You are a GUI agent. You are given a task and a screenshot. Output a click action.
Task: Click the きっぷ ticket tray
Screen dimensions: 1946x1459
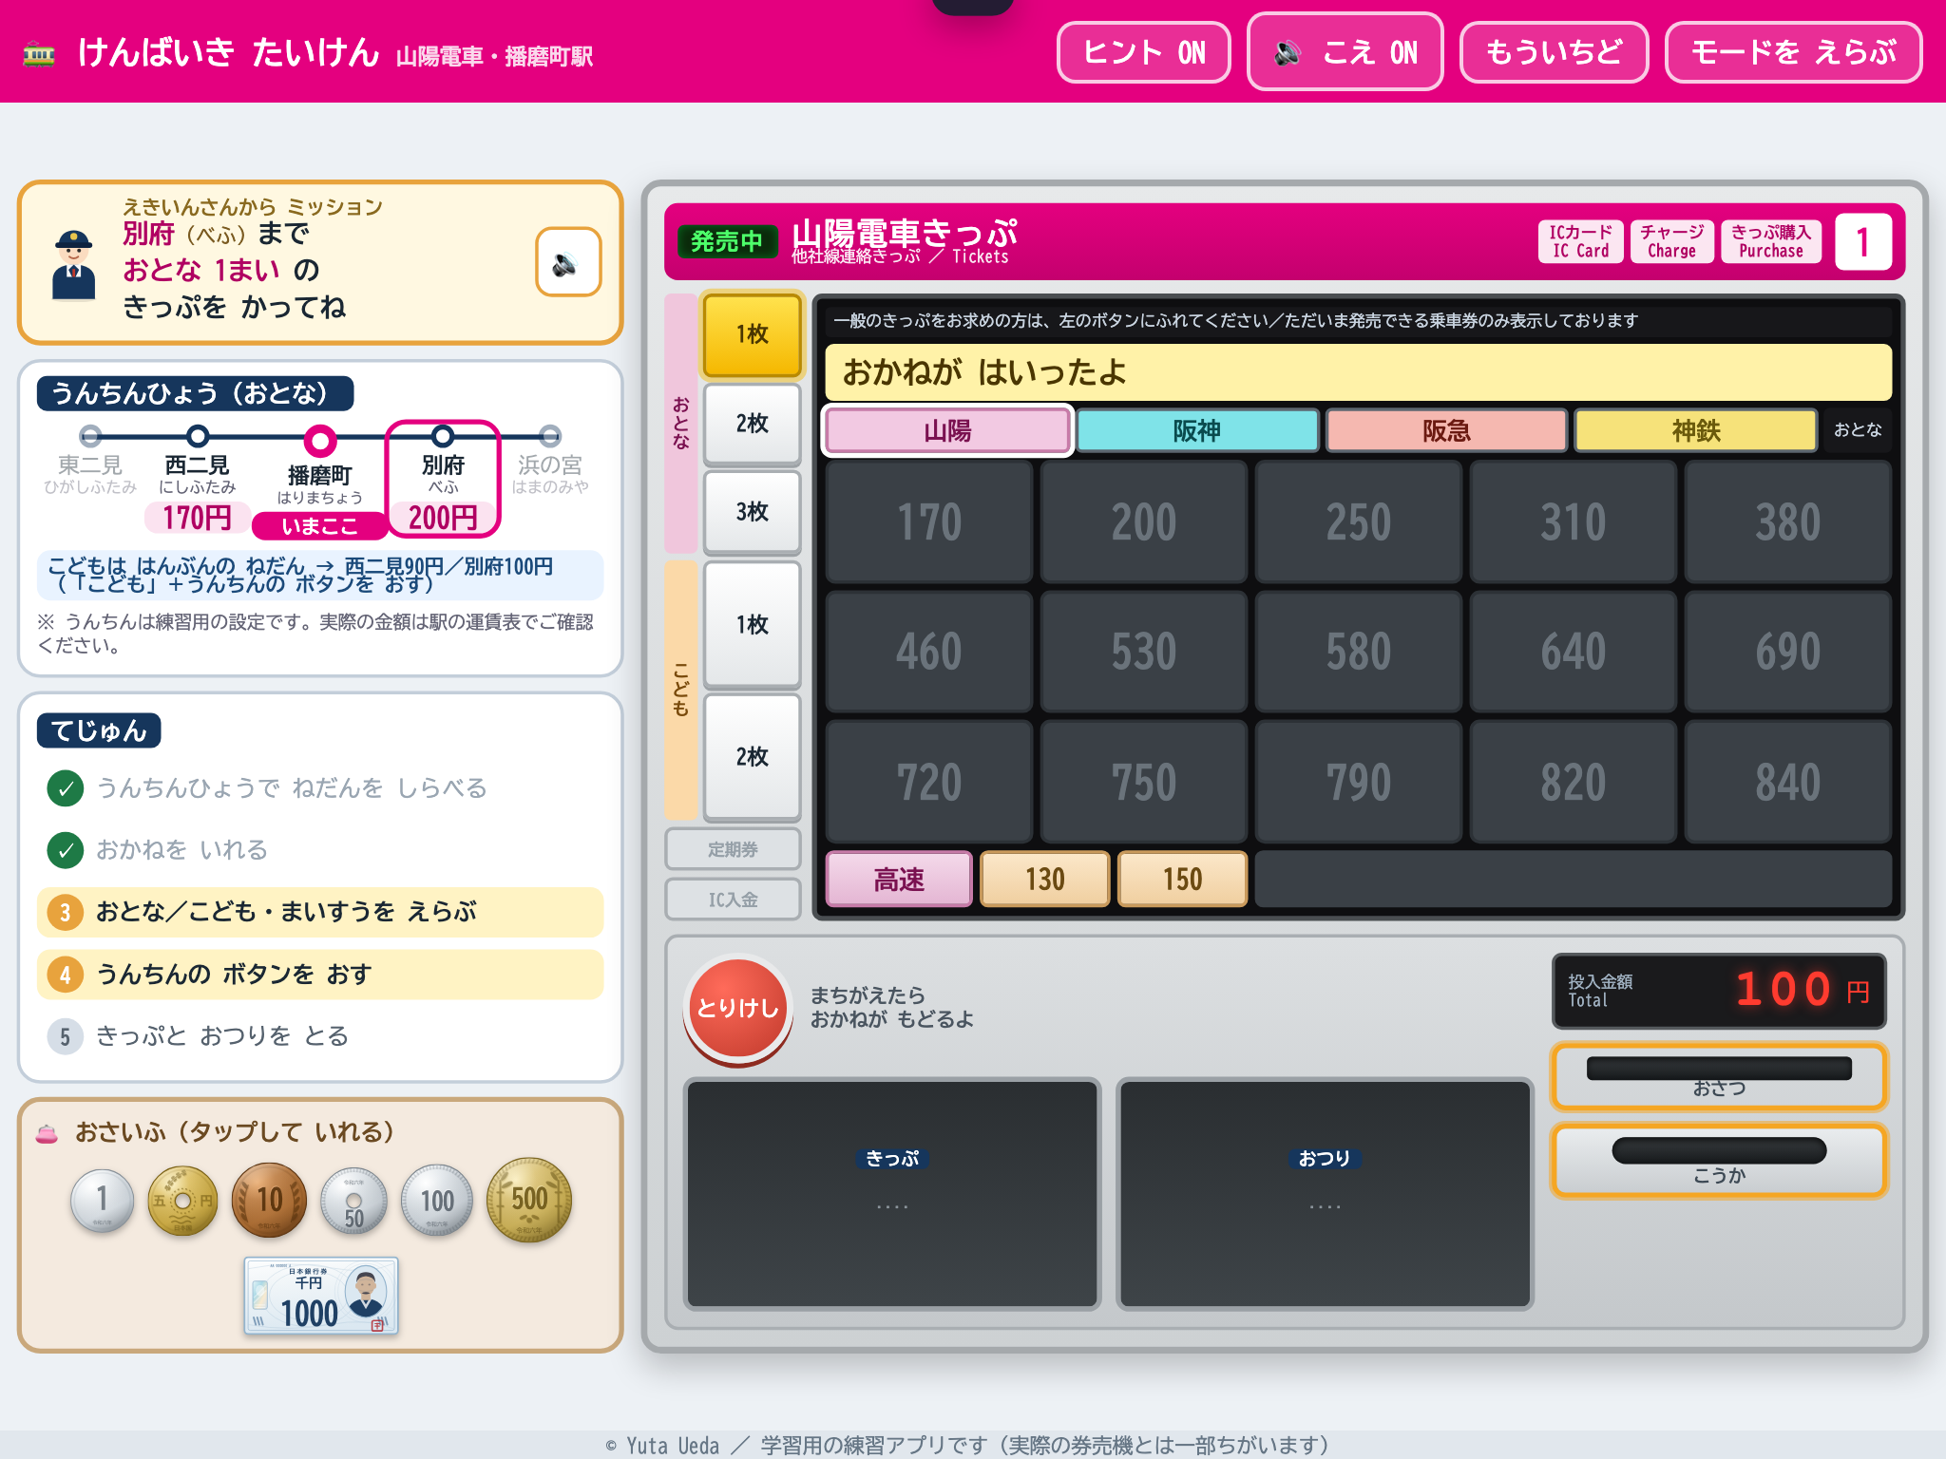(x=892, y=1194)
